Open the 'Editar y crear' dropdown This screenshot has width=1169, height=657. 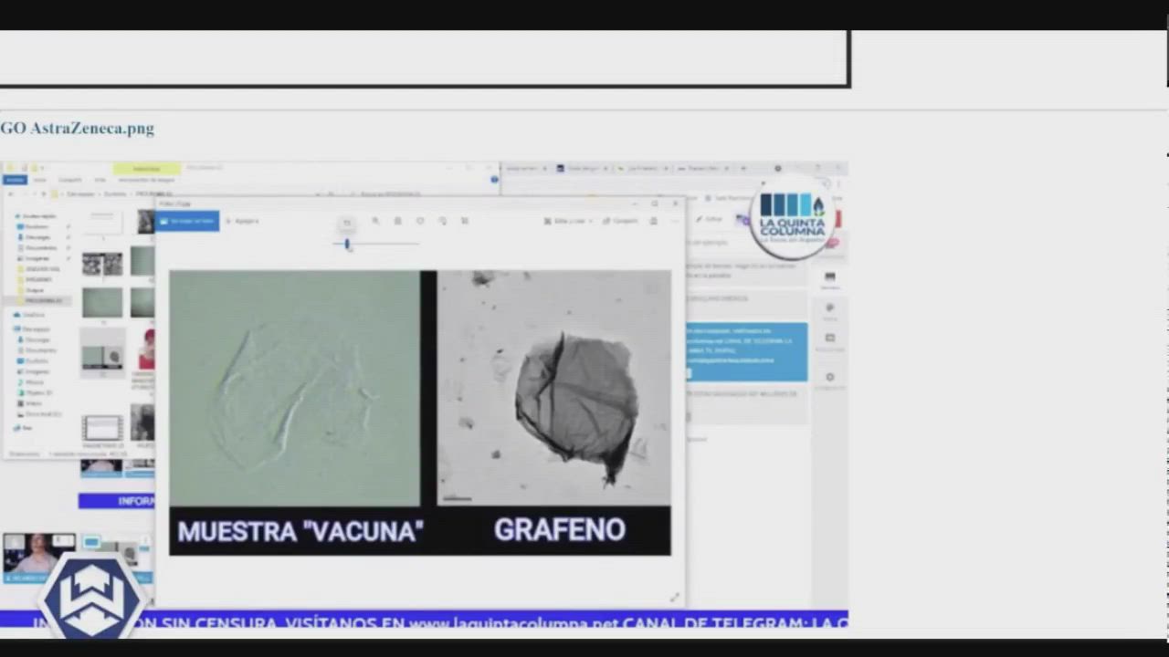point(568,221)
